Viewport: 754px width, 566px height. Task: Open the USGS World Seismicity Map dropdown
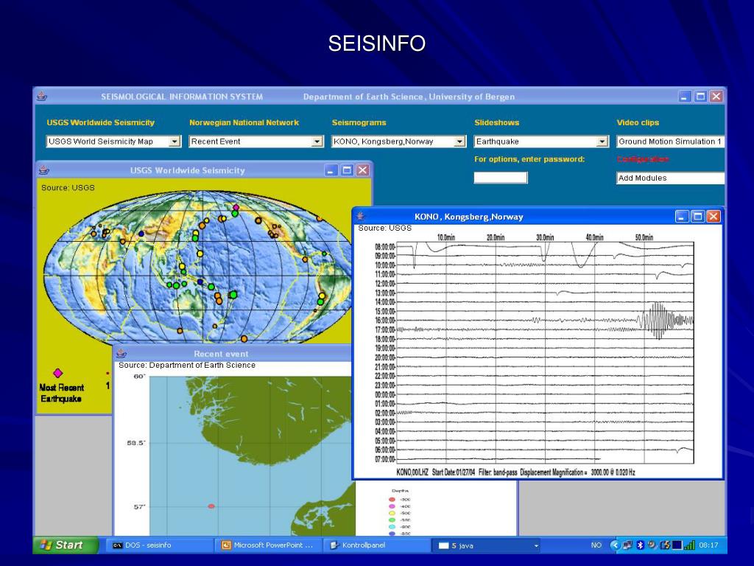coord(175,141)
